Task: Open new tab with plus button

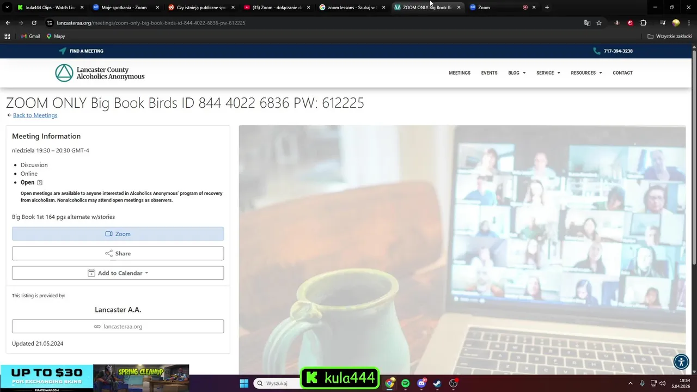Action: (547, 8)
